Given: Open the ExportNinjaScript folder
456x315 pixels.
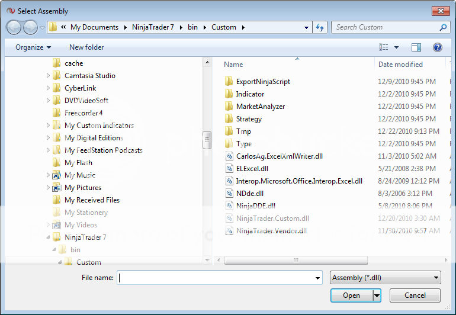Looking at the screenshot, I should pos(262,82).
